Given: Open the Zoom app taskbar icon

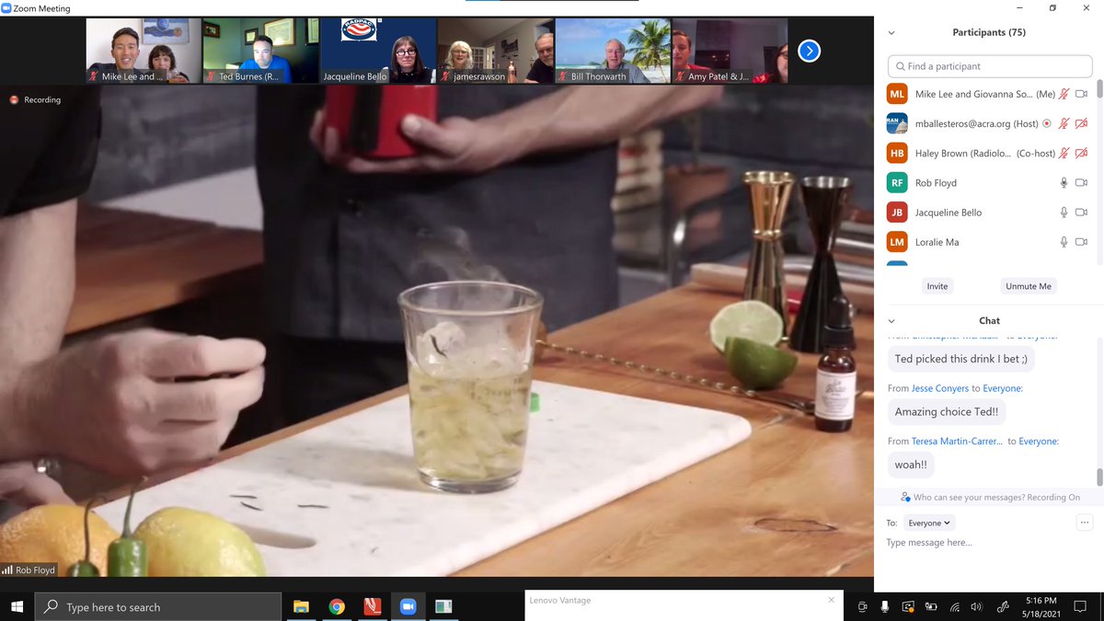Looking at the screenshot, I should [408, 606].
